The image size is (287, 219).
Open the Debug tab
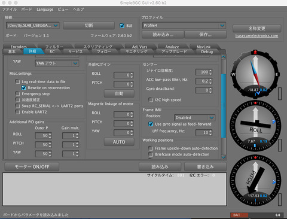207,51
